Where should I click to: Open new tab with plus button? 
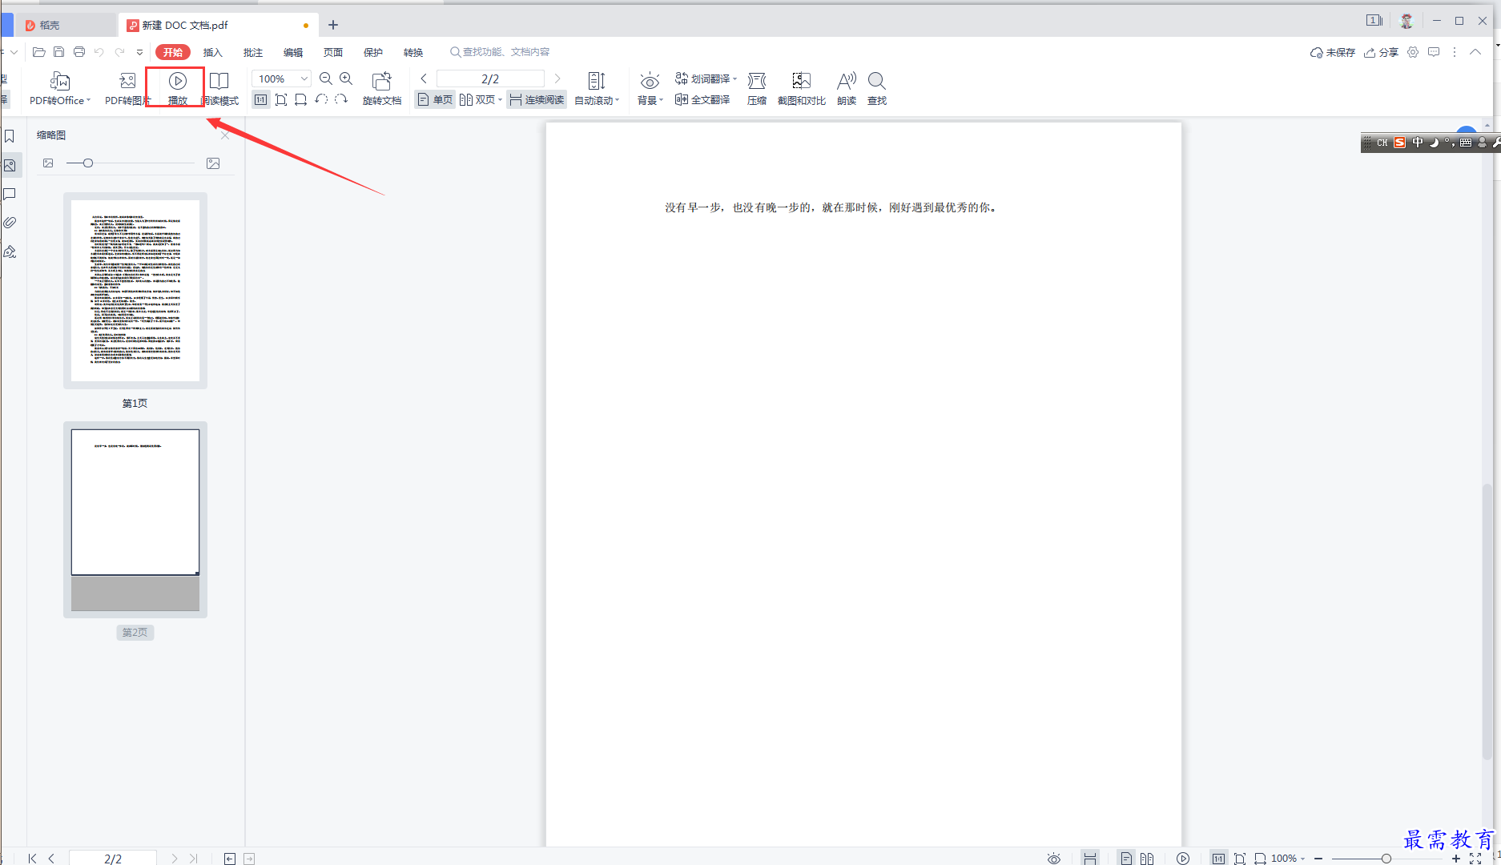pos(333,25)
